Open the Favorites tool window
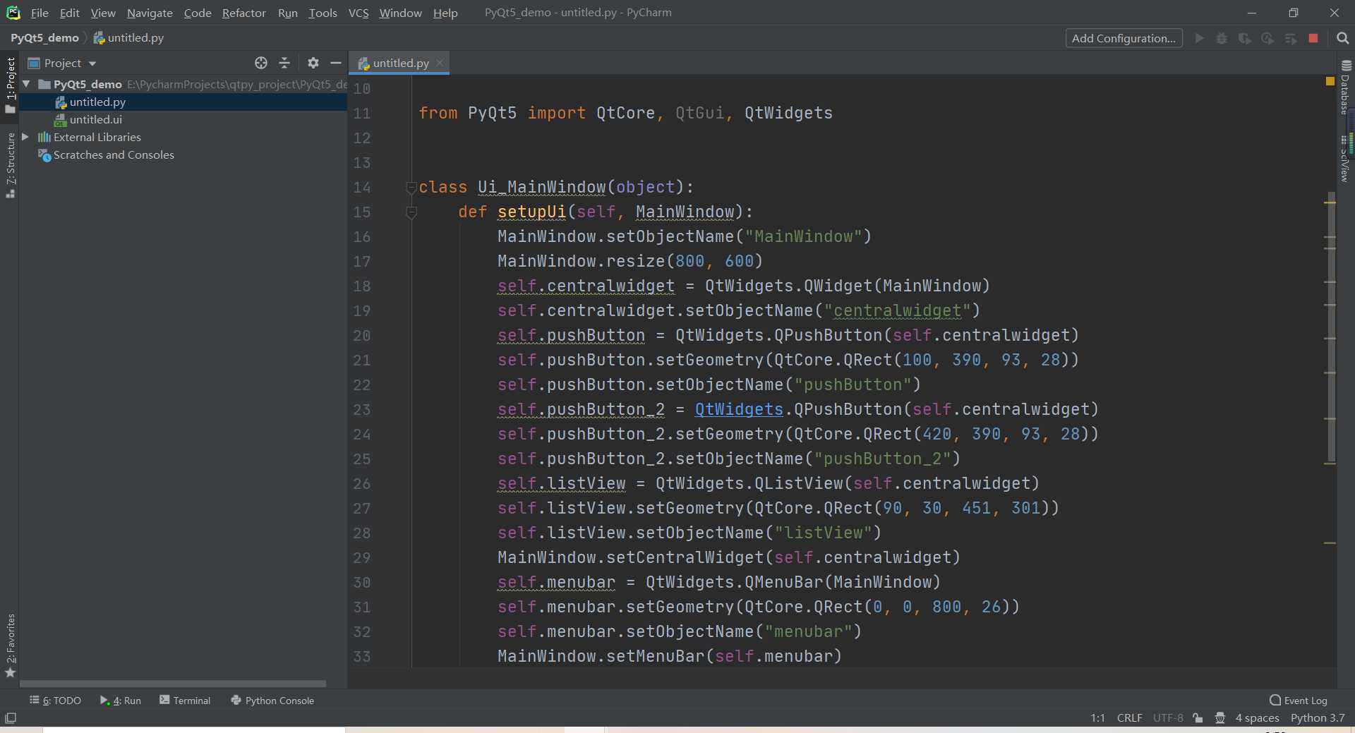1355x733 pixels. click(x=11, y=646)
